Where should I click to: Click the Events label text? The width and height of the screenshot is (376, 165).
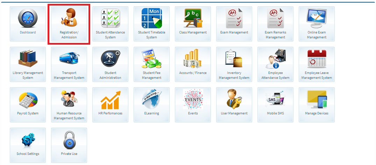coord(193,113)
